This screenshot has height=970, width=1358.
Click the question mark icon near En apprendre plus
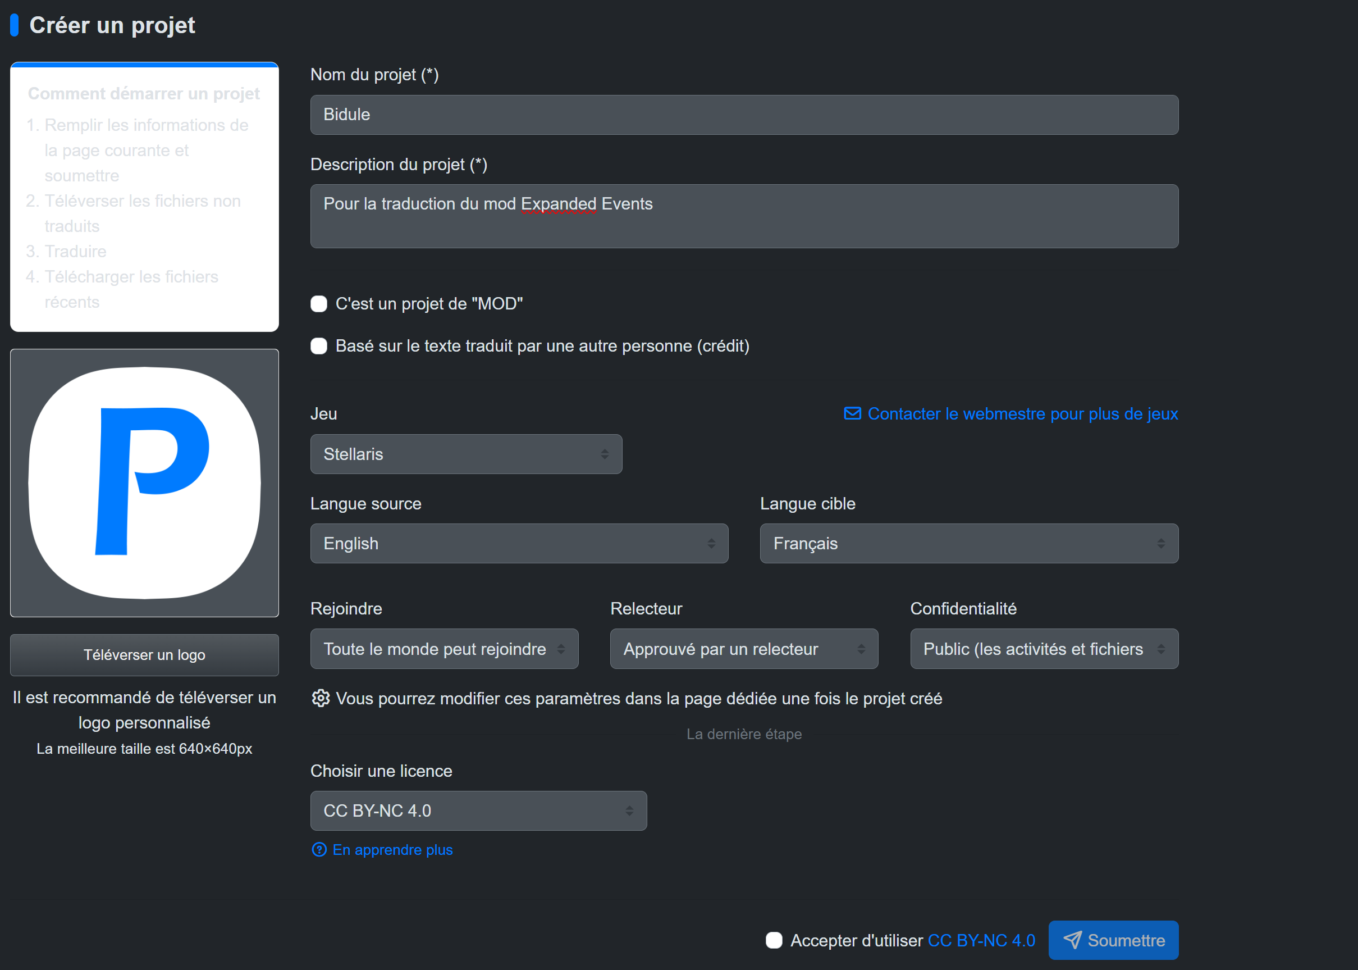pos(319,849)
